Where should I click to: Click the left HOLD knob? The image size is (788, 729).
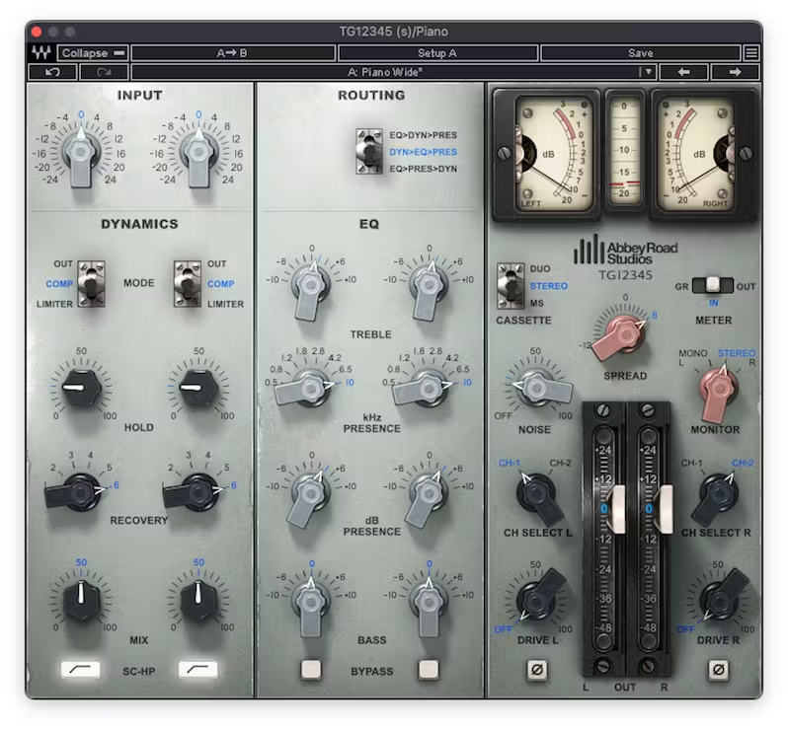pos(81,388)
